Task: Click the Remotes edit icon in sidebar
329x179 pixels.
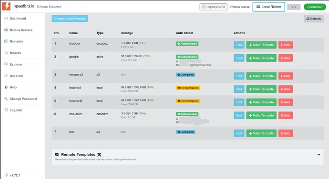Action: coord(6,41)
